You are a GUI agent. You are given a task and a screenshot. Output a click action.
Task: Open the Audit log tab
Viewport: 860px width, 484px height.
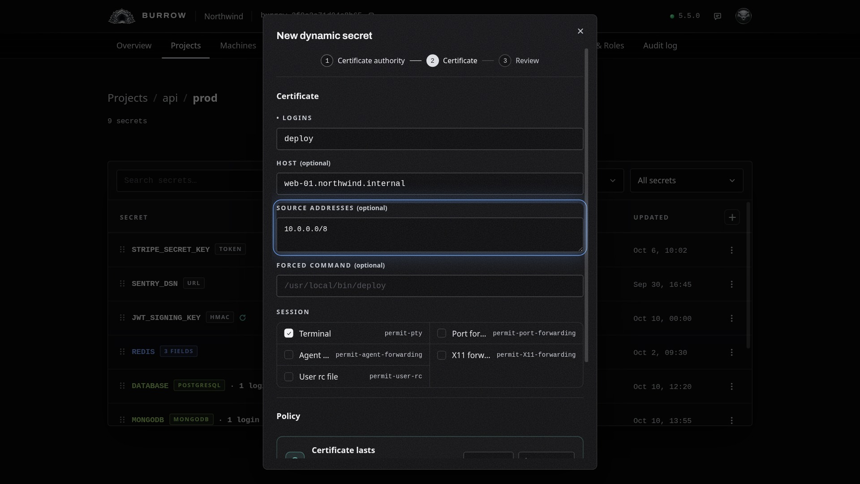(660, 46)
